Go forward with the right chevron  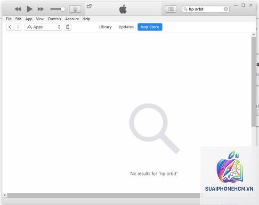pos(18,27)
